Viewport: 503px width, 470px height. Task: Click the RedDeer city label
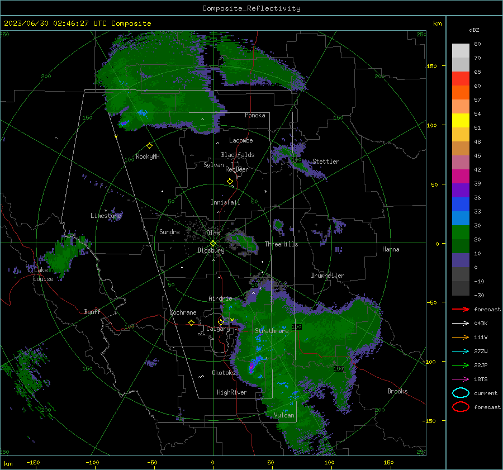[x=237, y=169]
